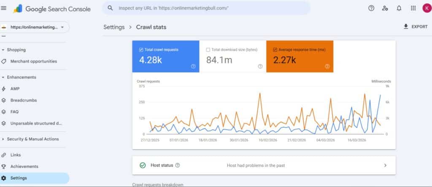Click the 10/02/2026 date label
The image size is (432, 187).
(268, 140)
